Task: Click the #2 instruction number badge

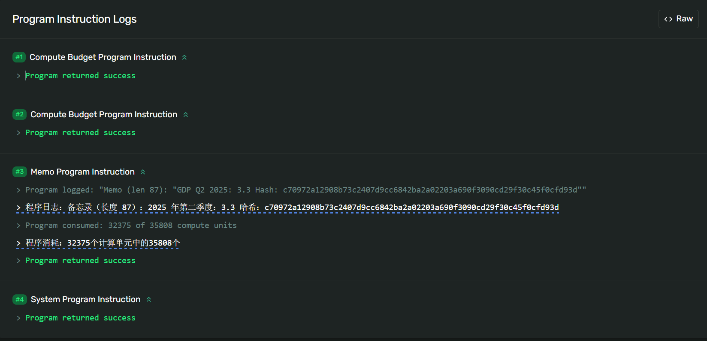Action: (x=20, y=114)
